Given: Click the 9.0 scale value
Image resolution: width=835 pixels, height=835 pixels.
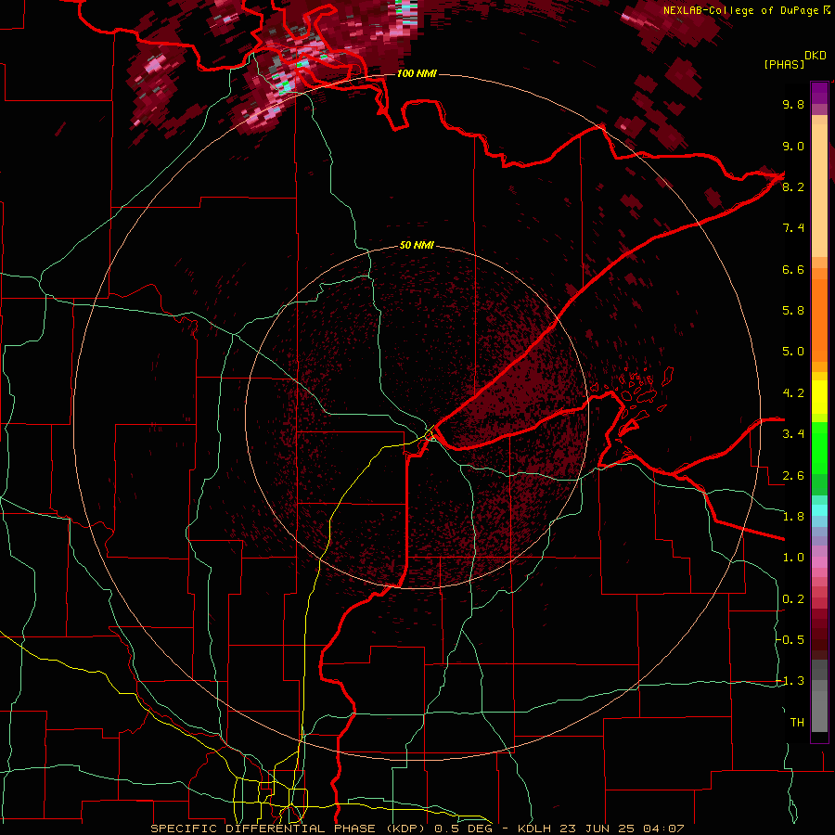Looking at the screenshot, I should [793, 146].
